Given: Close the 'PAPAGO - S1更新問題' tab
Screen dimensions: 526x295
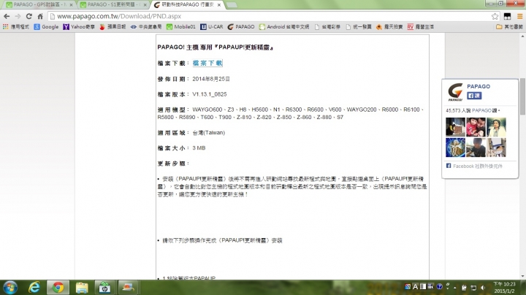Looking at the screenshot, I should click(145, 4).
